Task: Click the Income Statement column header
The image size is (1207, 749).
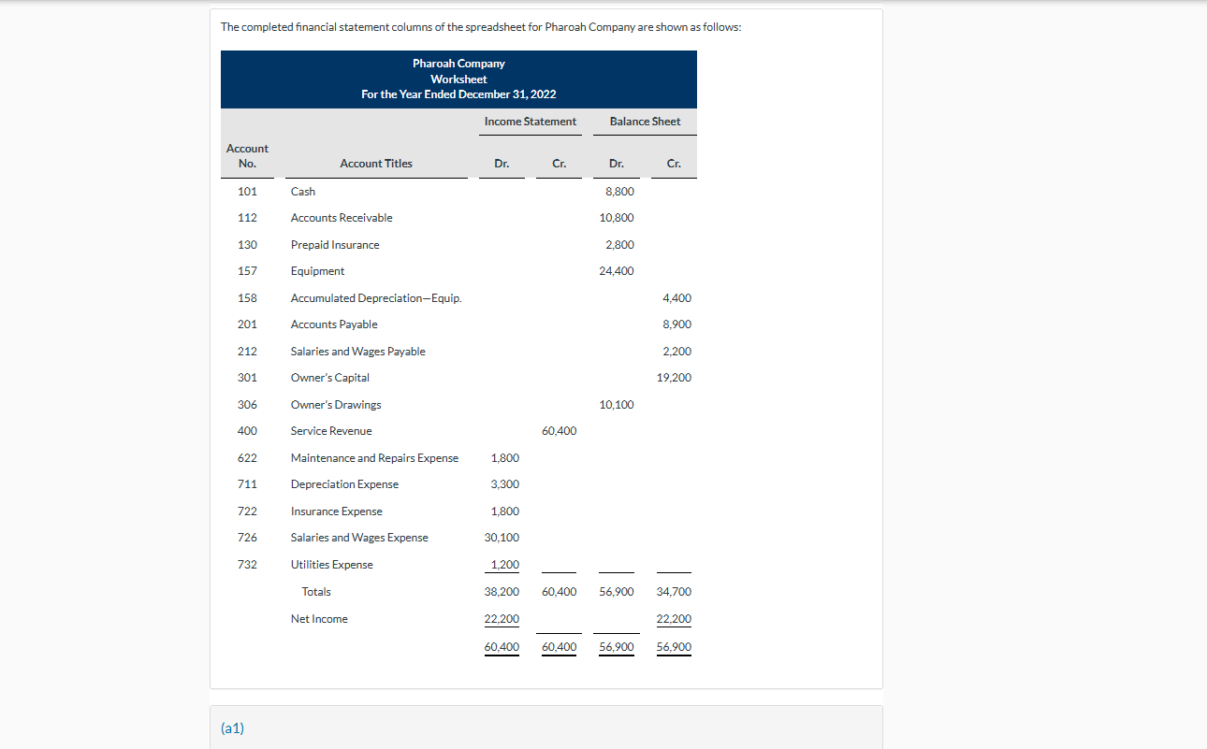Action: [x=530, y=122]
